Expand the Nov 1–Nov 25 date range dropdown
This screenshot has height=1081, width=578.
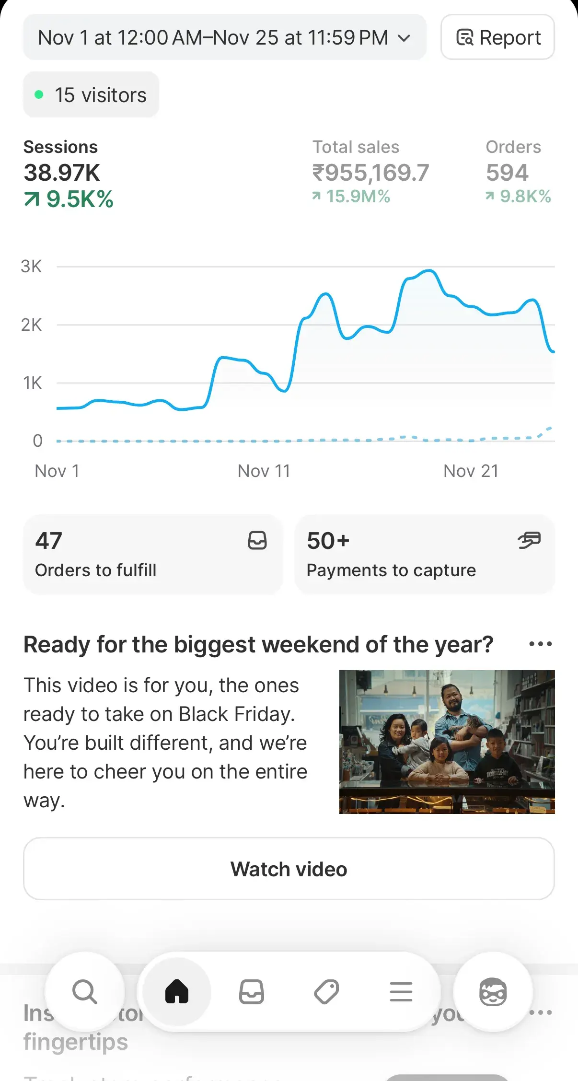pos(213,37)
